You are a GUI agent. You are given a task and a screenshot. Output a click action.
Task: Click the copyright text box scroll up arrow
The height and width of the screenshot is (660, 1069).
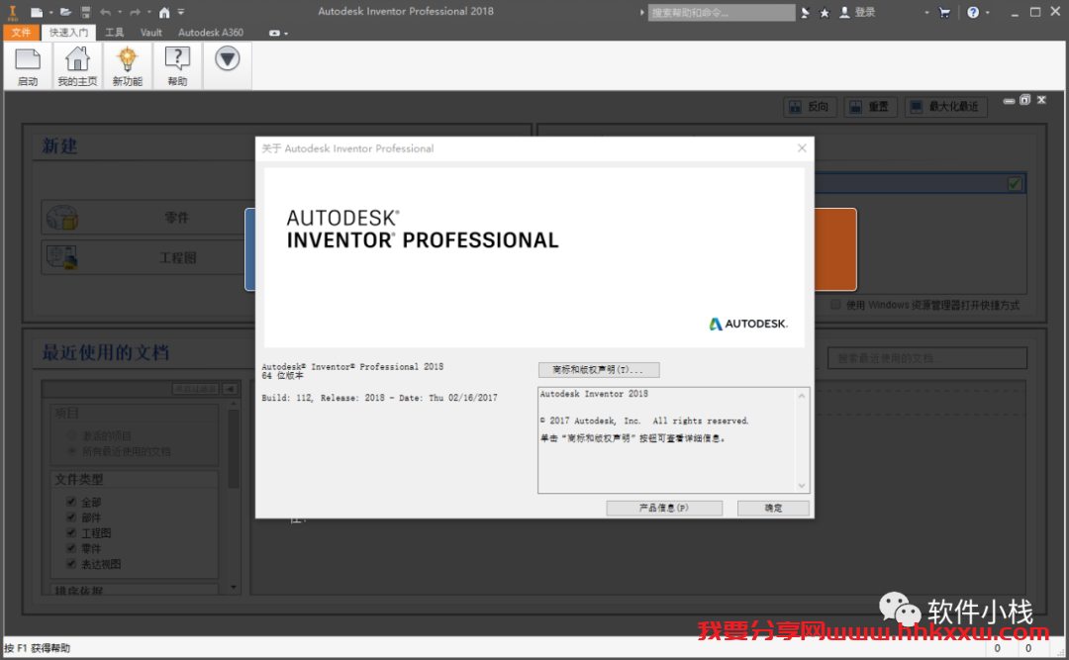[x=802, y=396]
